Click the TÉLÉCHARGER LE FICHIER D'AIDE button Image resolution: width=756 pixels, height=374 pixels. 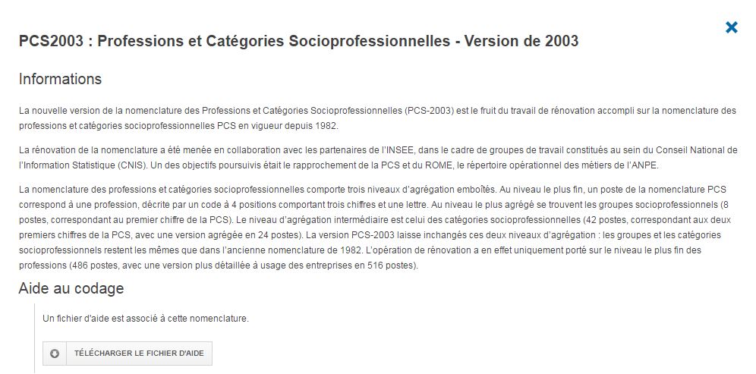tap(128, 354)
